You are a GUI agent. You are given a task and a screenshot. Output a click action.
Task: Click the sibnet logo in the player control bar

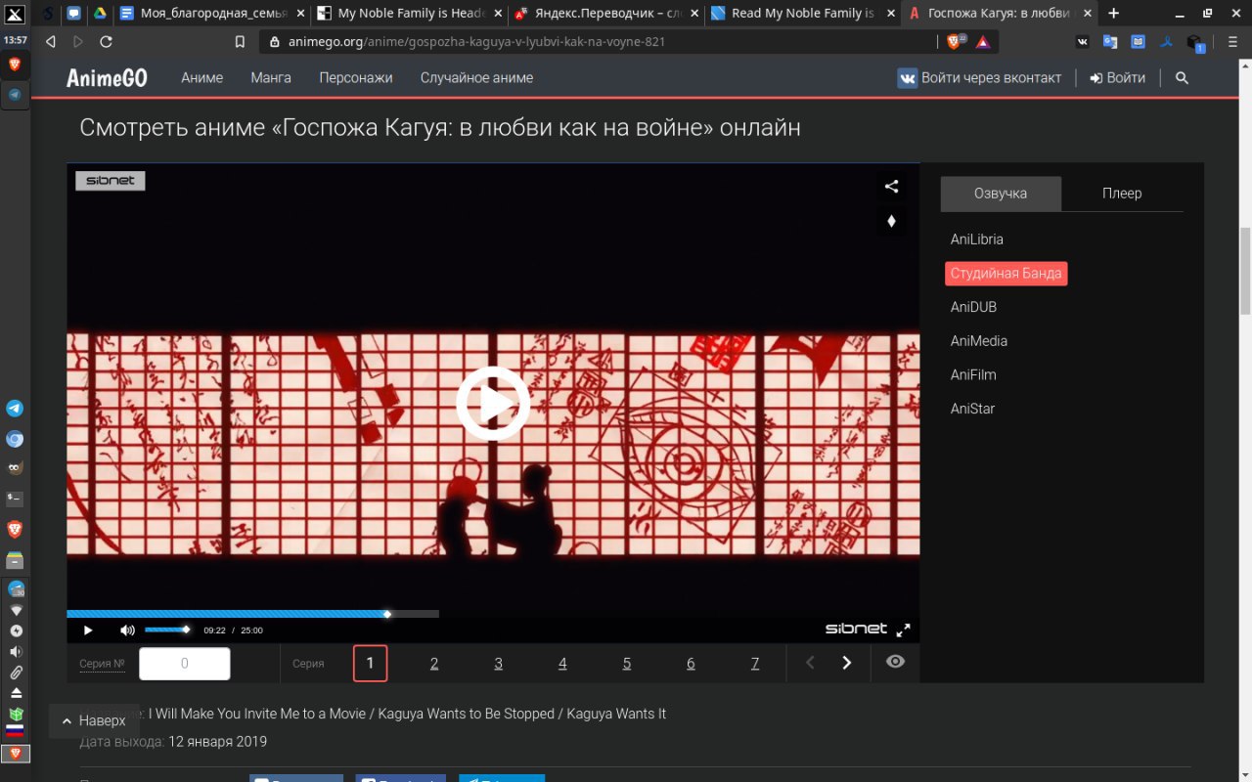pos(856,629)
